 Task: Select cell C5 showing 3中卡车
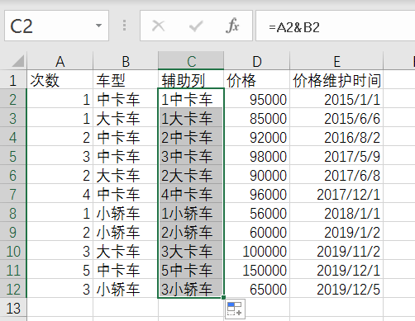click(191, 155)
